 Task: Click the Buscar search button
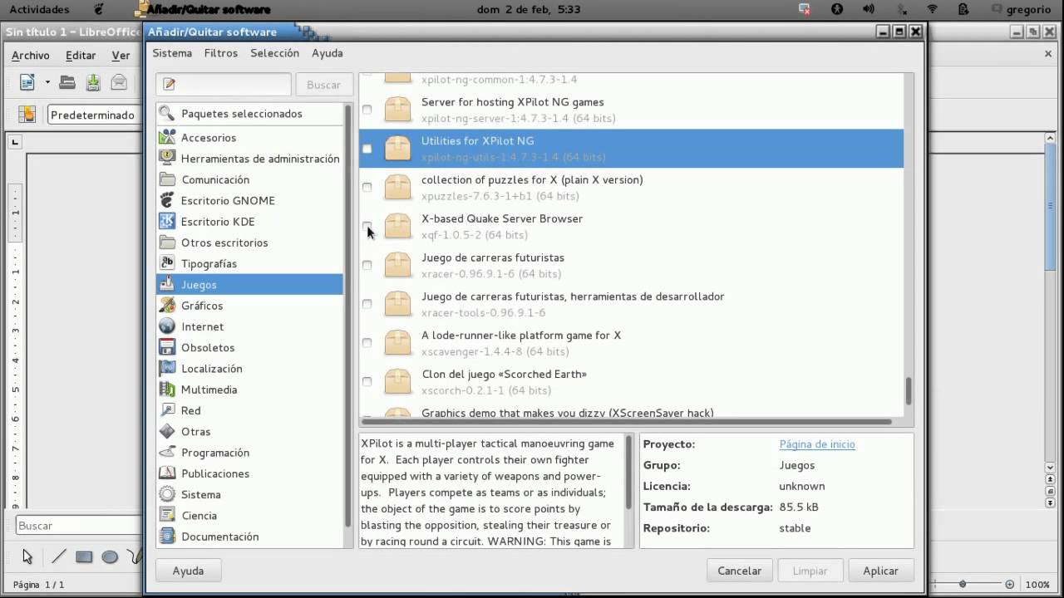point(323,84)
